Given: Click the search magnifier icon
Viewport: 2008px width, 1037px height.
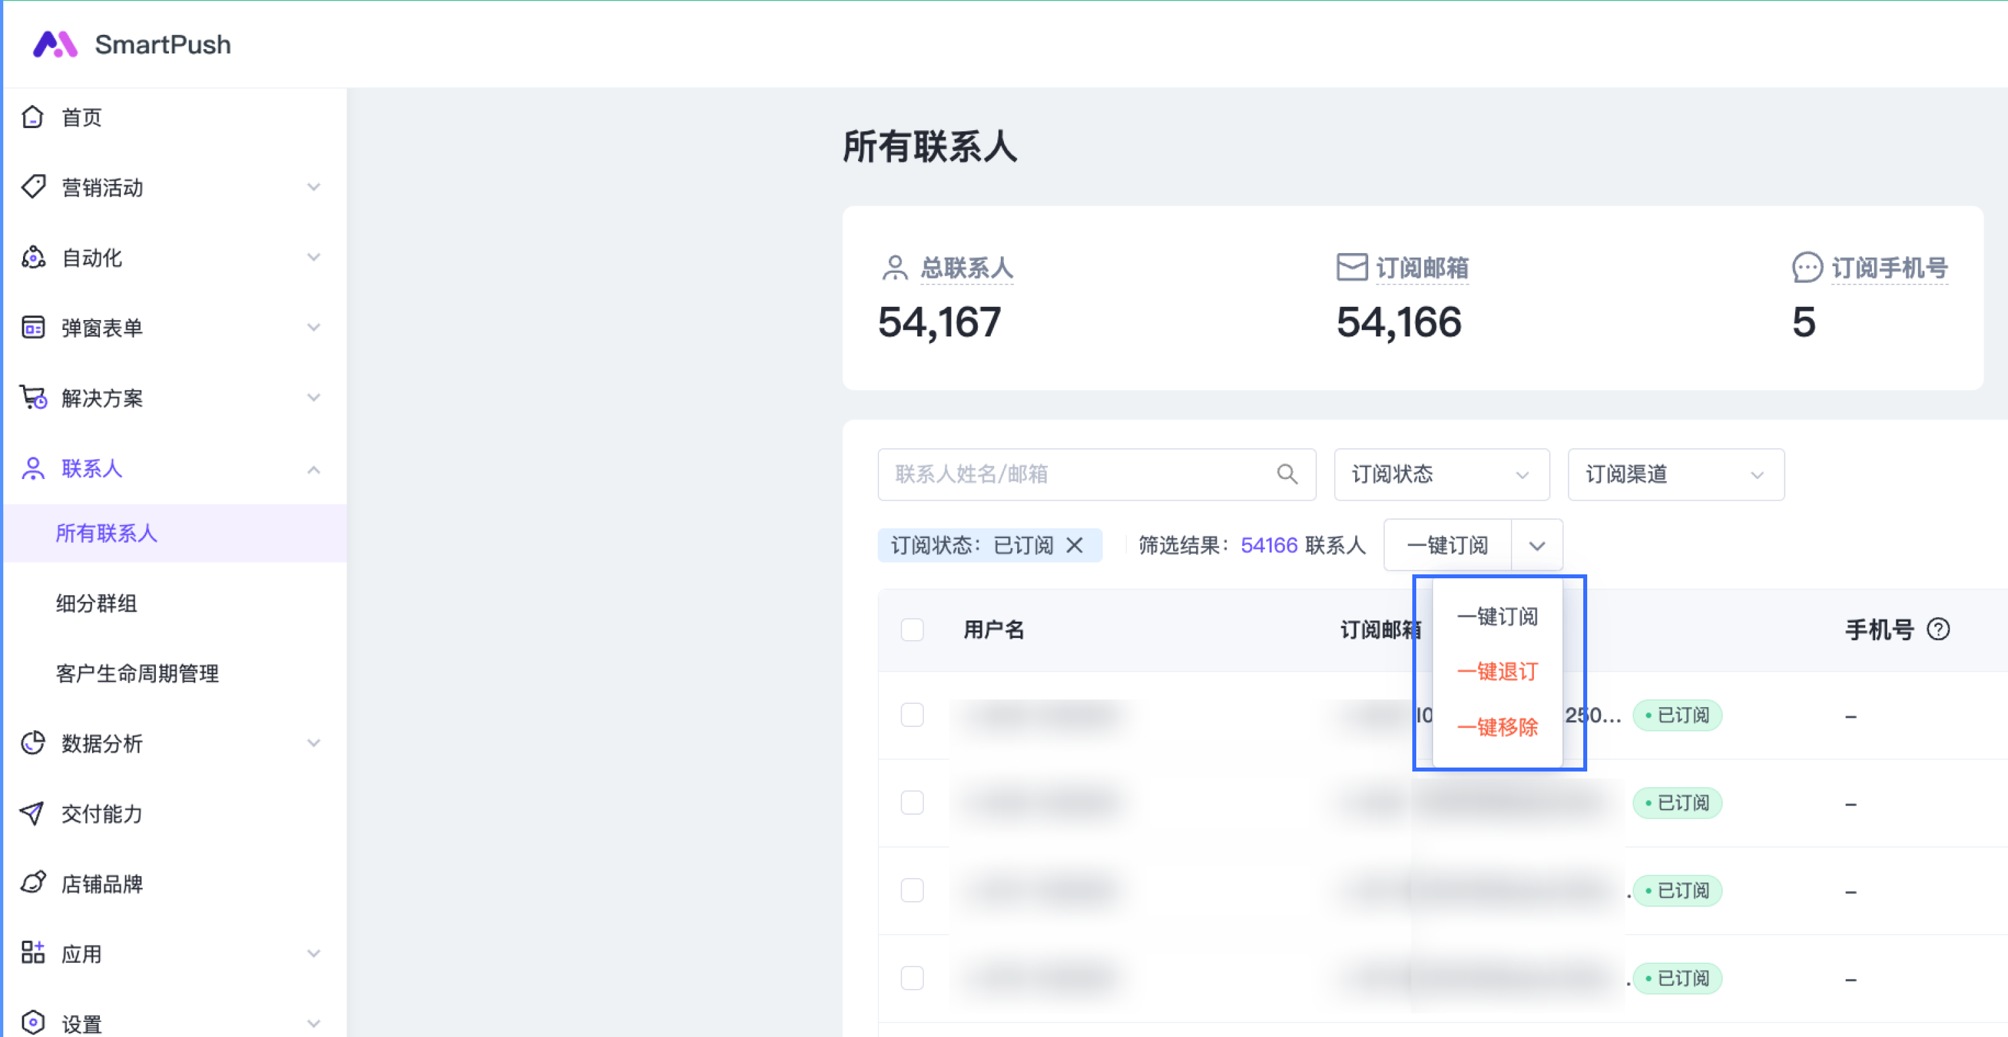Looking at the screenshot, I should coord(1287,474).
